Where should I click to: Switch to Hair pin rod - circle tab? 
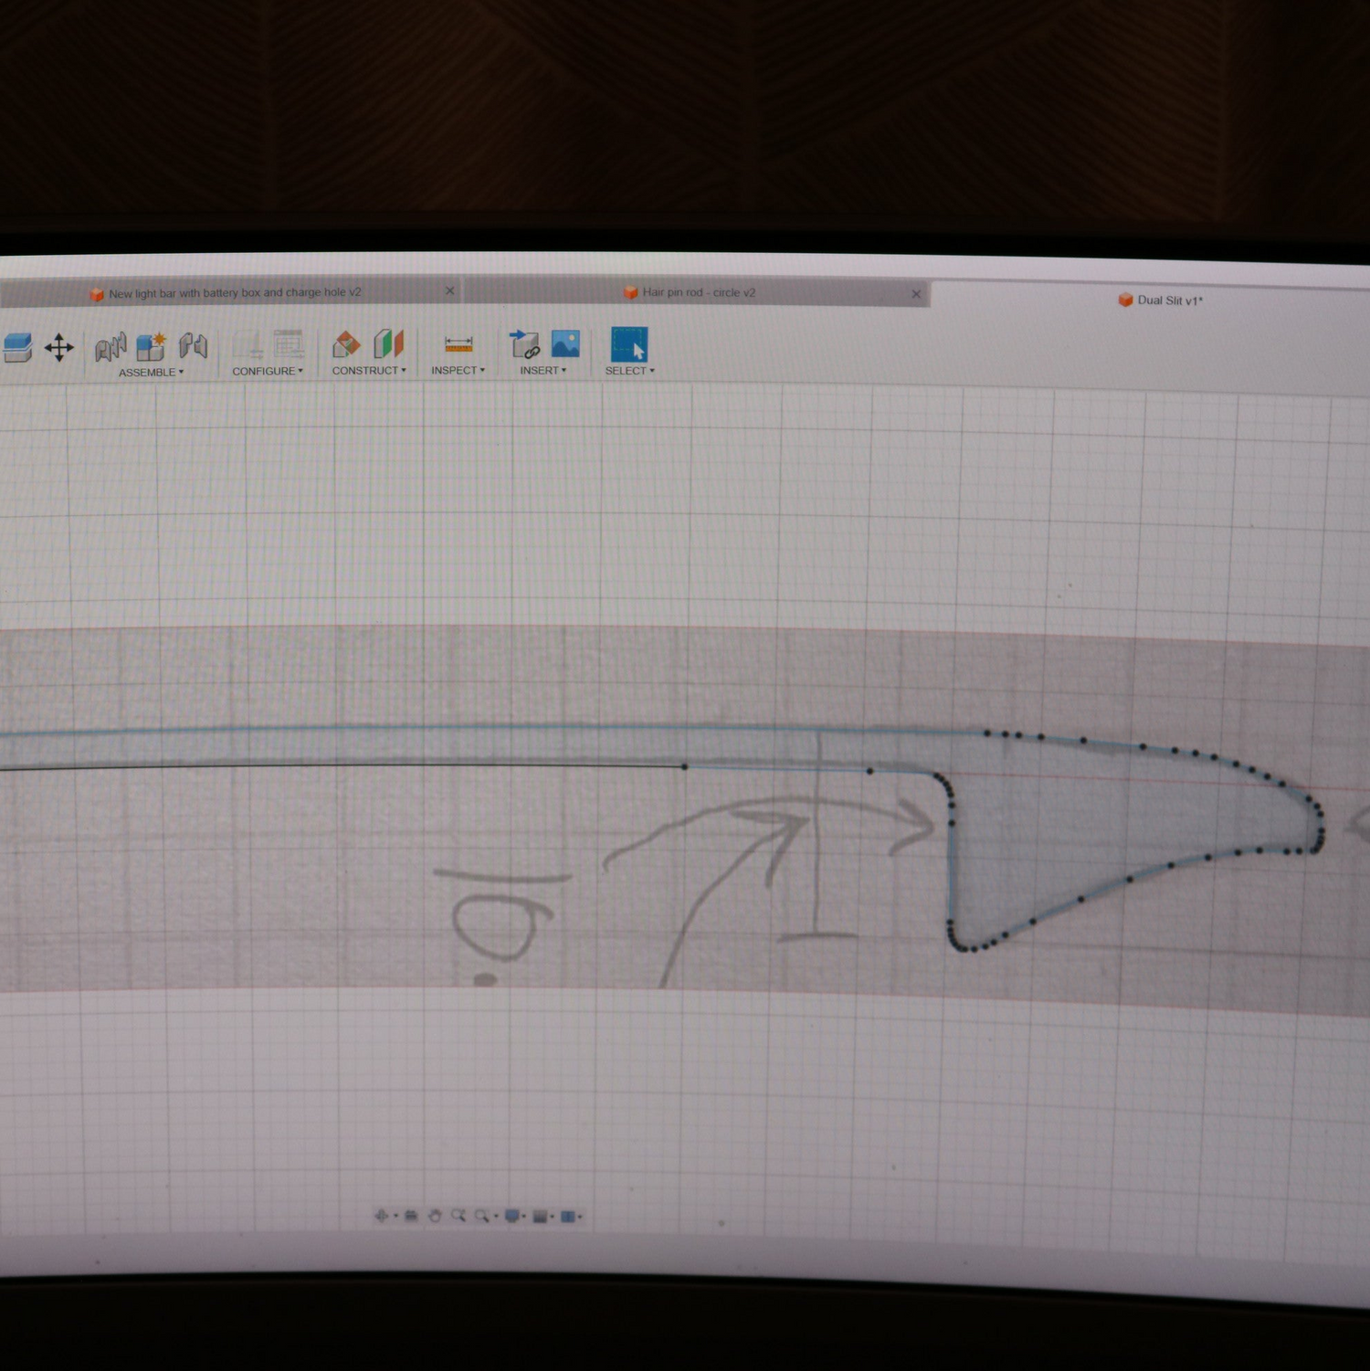point(699,292)
